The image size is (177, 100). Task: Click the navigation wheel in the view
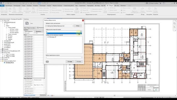pos(175,23)
